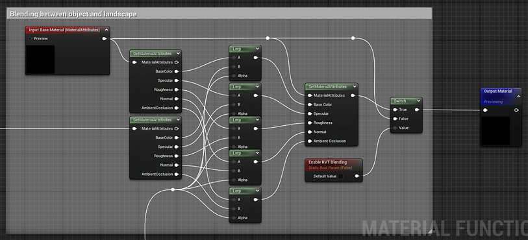Screen dimensions: 528x240
Task: Select lower GetMaterialAttributes Specular output pin
Action: click(177, 147)
